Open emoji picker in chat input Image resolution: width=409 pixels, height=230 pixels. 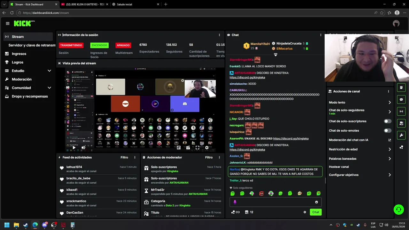click(317, 202)
